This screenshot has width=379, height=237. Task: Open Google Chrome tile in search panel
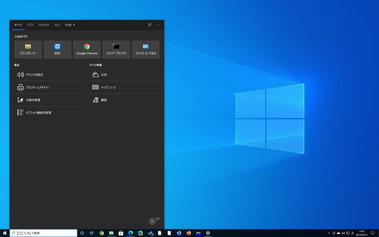pos(87,49)
